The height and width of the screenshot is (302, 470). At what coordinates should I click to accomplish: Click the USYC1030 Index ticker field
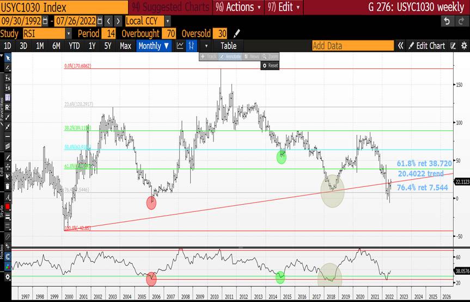(64, 7)
